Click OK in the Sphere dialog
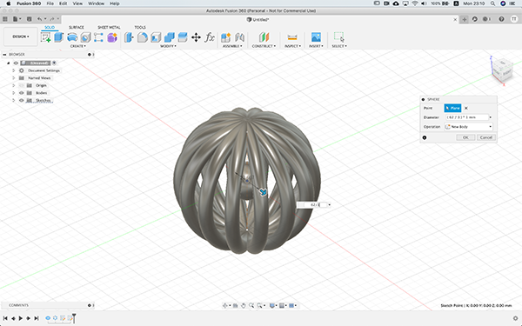The height and width of the screenshot is (326, 522). point(465,137)
